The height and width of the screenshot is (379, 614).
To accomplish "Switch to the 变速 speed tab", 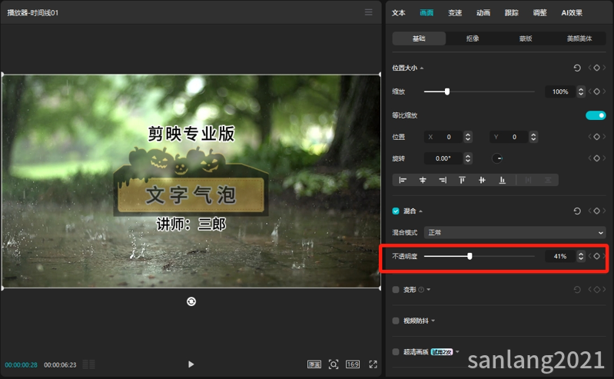I will point(455,12).
